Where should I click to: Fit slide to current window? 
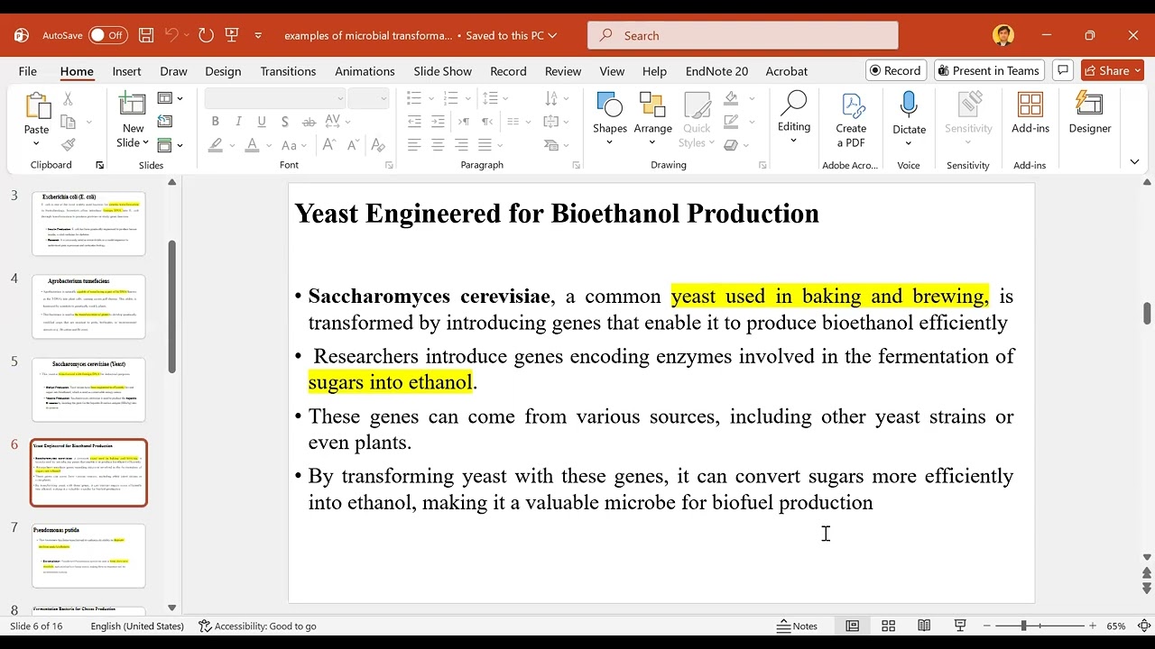[1144, 626]
